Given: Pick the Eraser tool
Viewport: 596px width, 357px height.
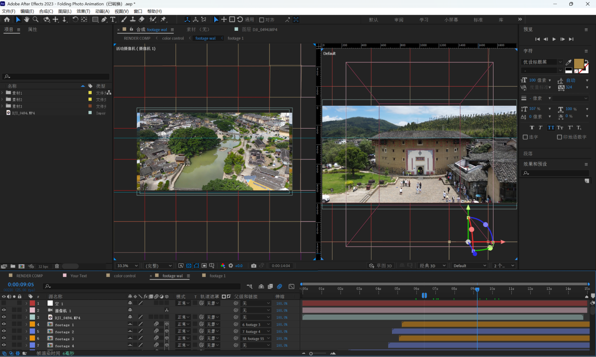Looking at the screenshot, I should 142,20.
